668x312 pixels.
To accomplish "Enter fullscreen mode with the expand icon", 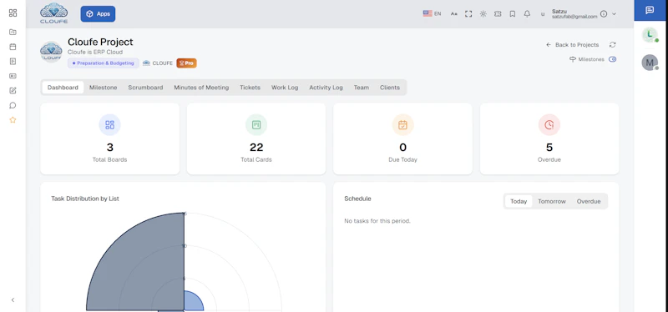I will 468,13.
